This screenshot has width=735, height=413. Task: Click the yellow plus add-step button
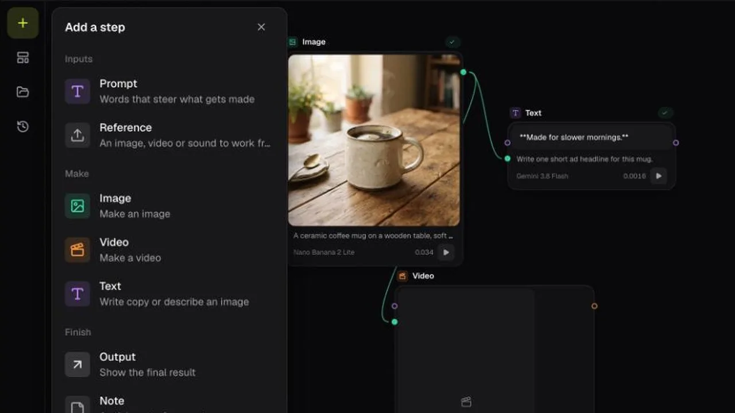click(x=23, y=23)
